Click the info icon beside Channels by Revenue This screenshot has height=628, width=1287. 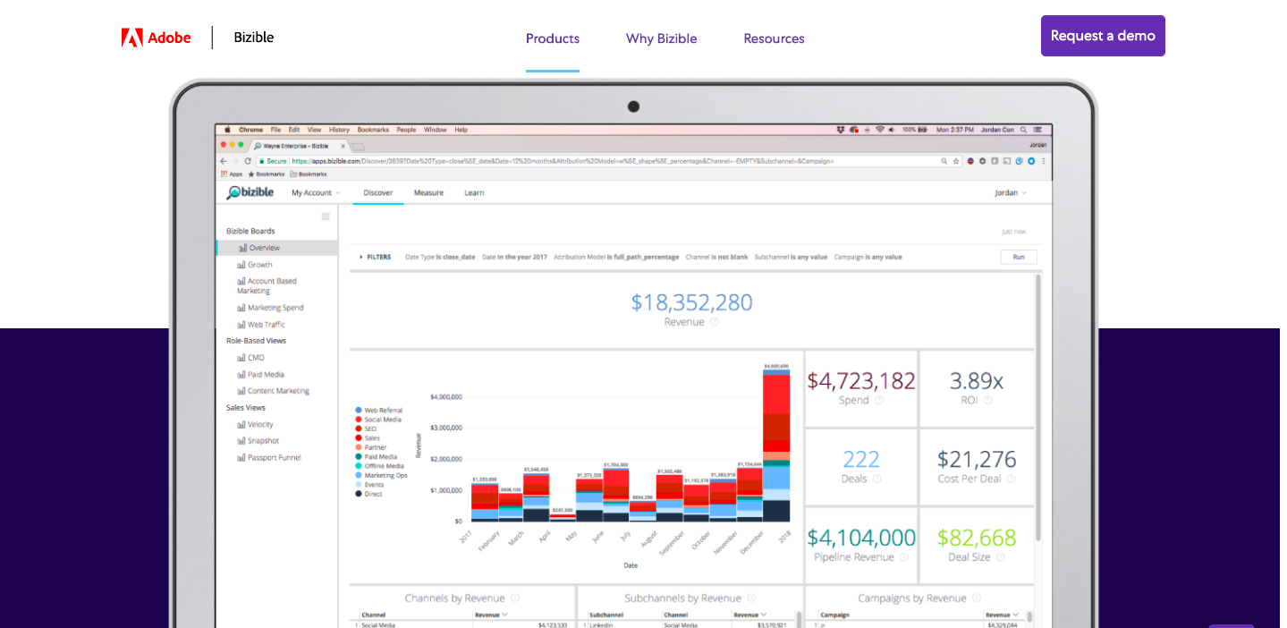(515, 598)
